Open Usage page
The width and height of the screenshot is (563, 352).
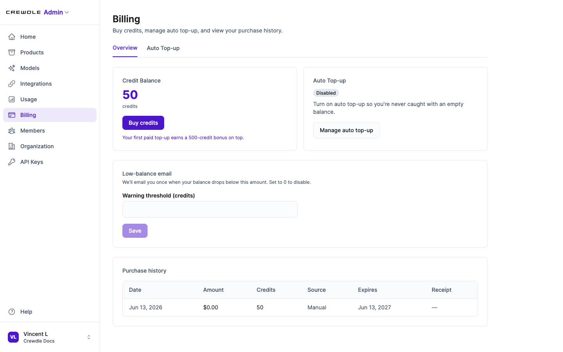tap(50, 99)
